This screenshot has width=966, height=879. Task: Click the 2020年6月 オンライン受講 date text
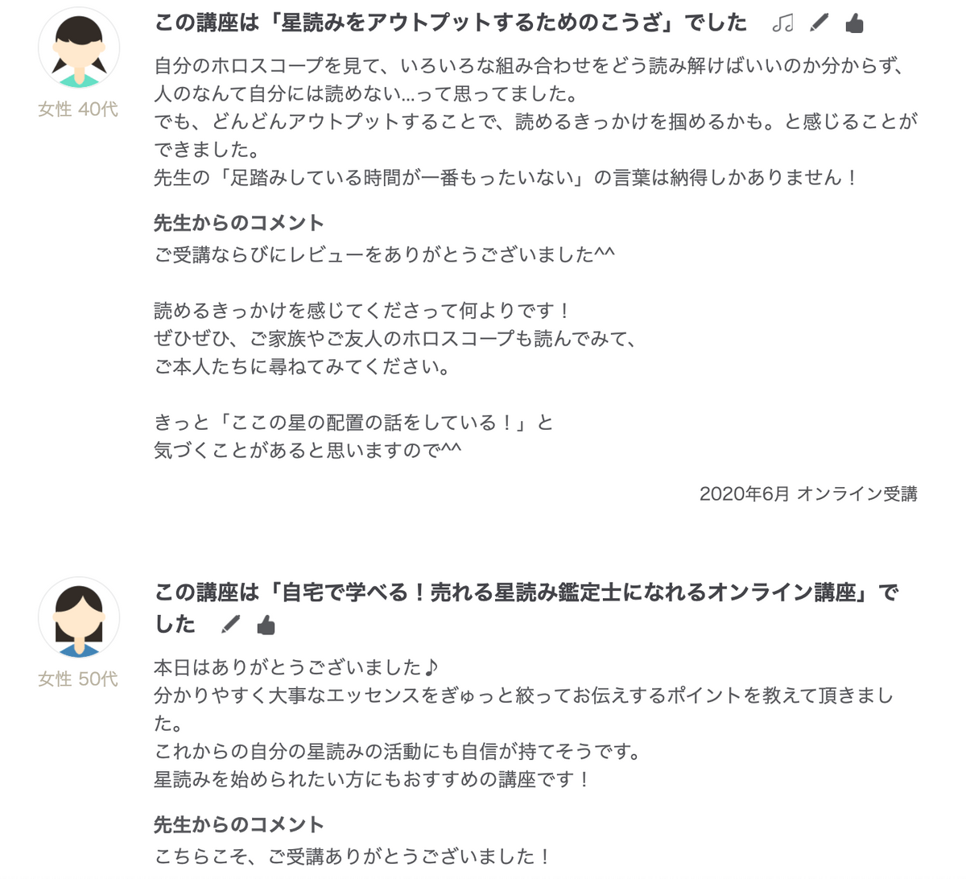point(808,493)
